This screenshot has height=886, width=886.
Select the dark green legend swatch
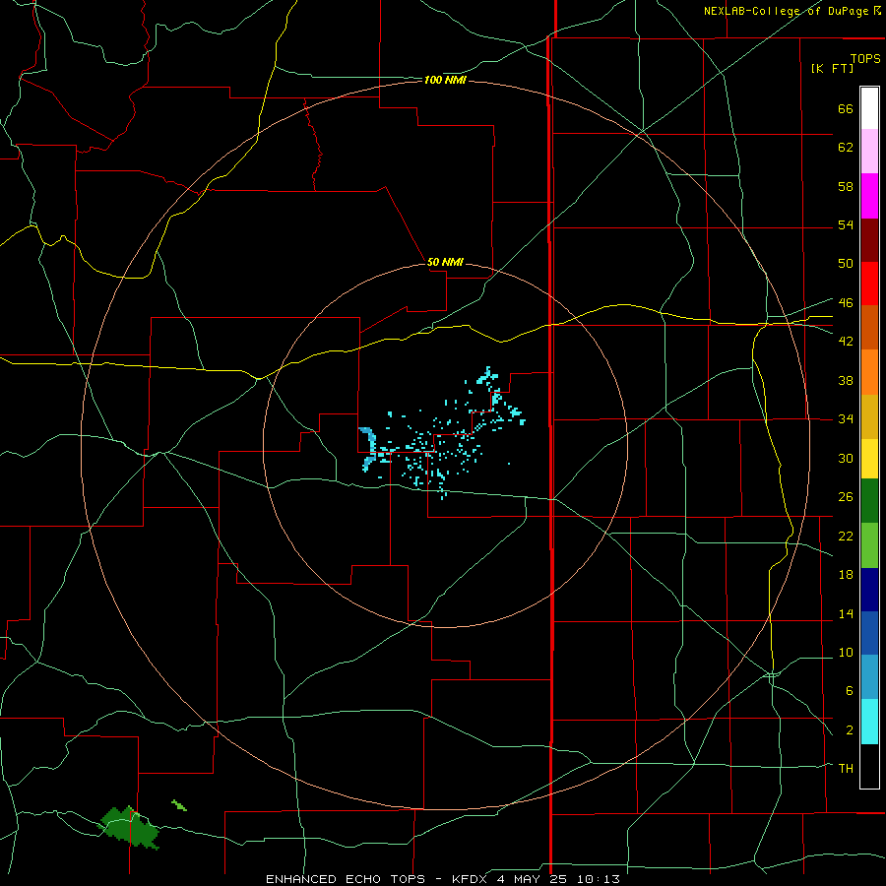coord(869,501)
